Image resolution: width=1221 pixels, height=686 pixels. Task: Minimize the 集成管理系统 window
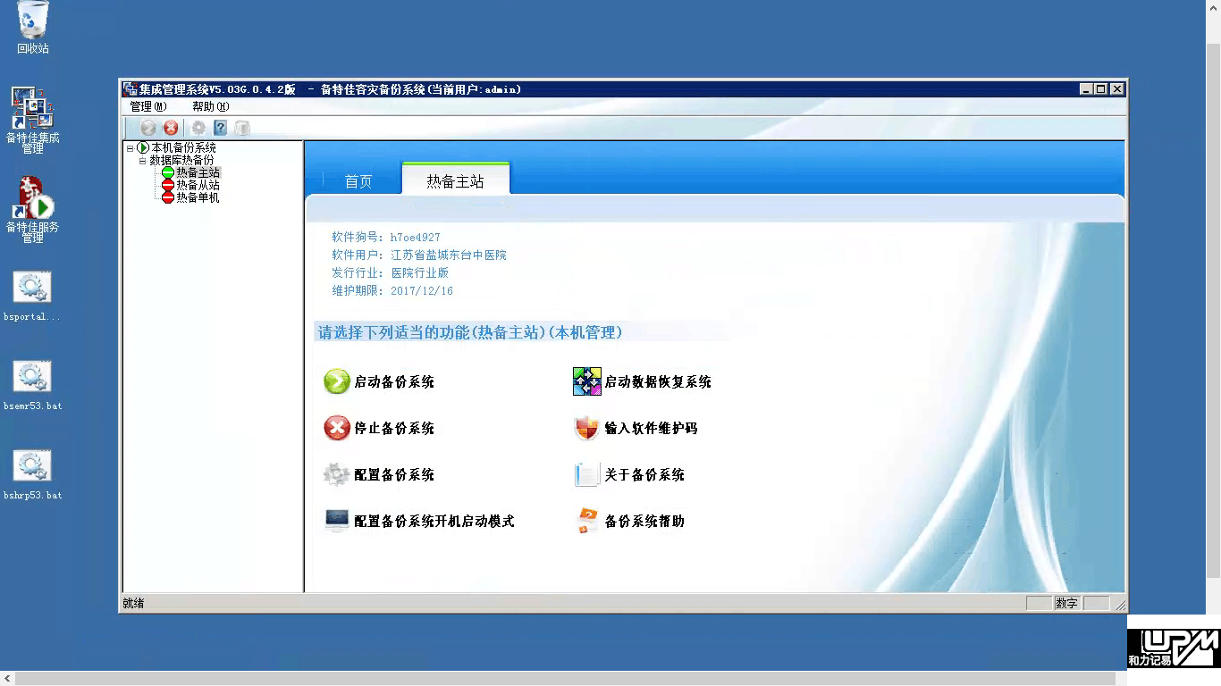1086,89
